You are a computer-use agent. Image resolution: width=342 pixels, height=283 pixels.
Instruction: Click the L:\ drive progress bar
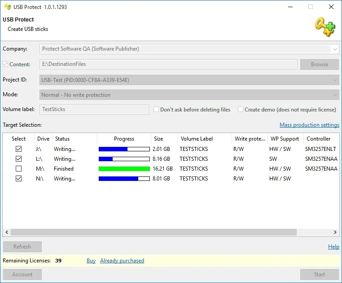[124, 159]
